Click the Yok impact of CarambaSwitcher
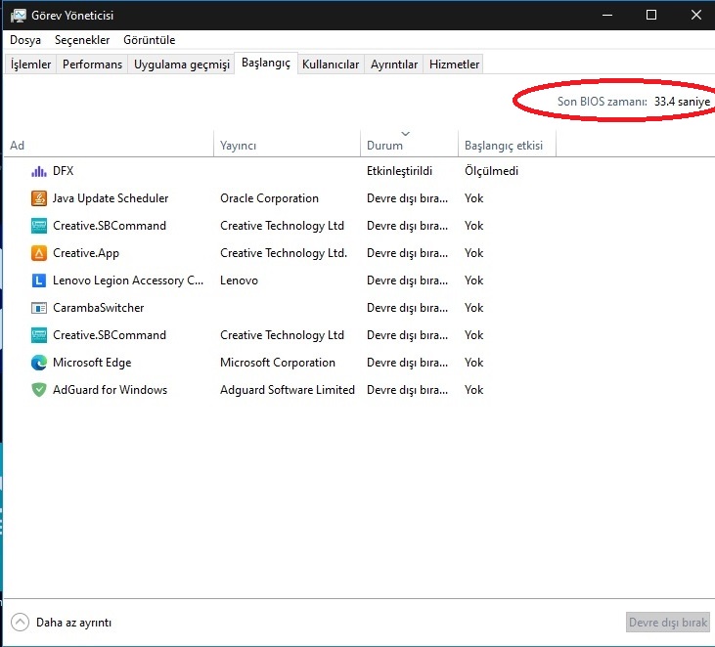 click(x=473, y=308)
